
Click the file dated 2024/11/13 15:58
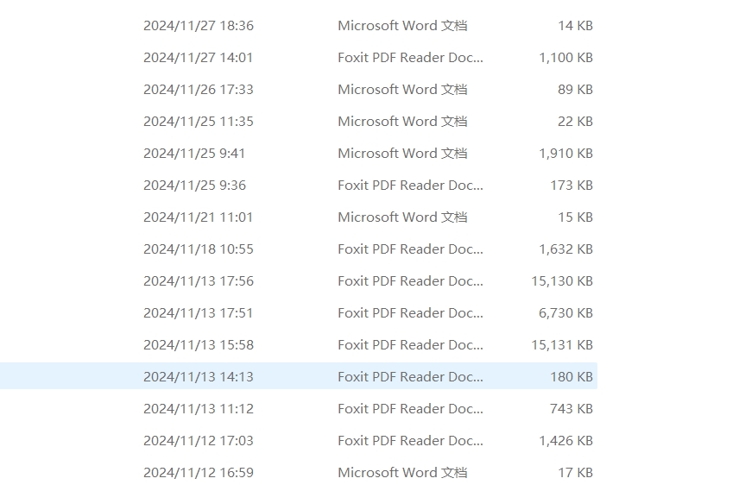tap(199, 345)
